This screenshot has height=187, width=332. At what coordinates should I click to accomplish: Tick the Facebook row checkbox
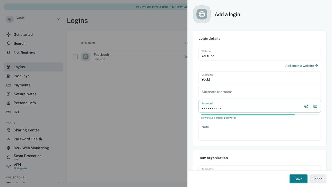[75, 57]
